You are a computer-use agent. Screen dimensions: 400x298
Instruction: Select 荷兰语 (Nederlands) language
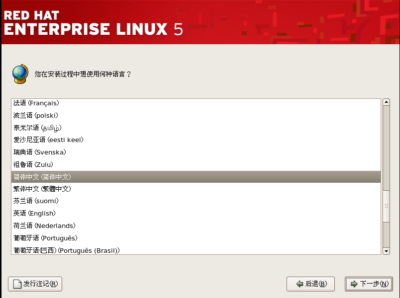[x=196, y=225]
